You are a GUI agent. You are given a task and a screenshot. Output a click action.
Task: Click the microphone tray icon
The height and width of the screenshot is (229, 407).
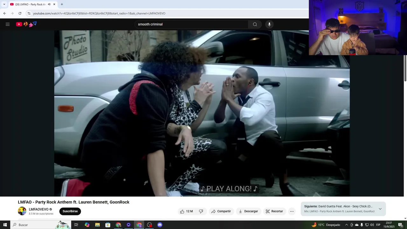pos(362,225)
